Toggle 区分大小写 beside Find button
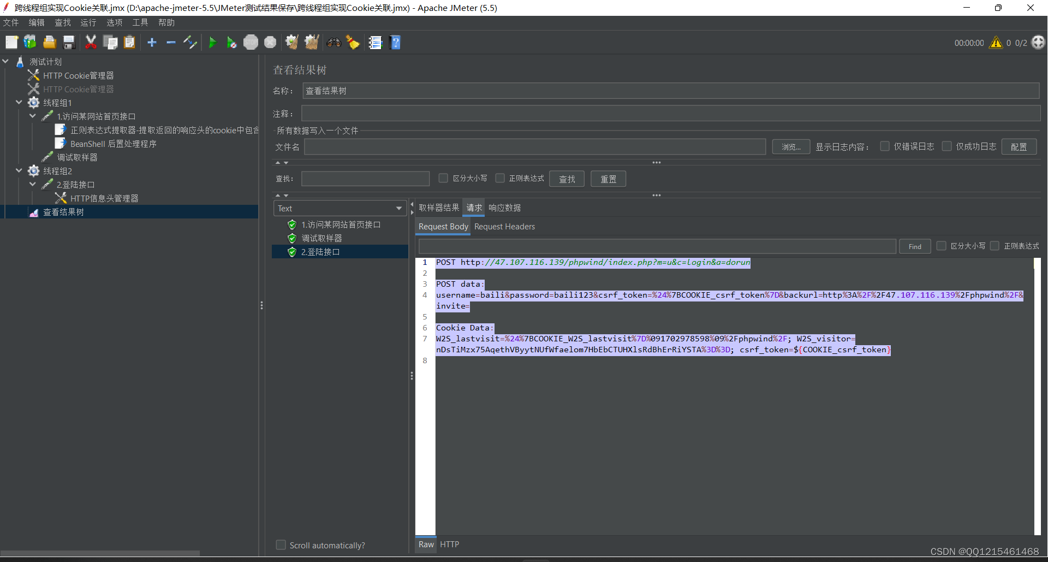The height and width of the screenshot is (562, 1048). (941, 246)
